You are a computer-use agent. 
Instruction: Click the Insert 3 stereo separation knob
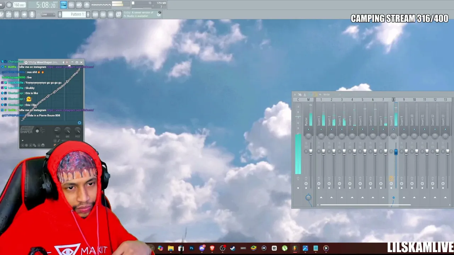(x=339, y=152)
